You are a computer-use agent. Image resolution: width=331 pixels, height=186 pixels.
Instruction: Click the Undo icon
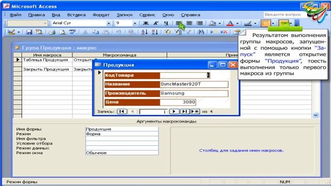coord(118,32)
